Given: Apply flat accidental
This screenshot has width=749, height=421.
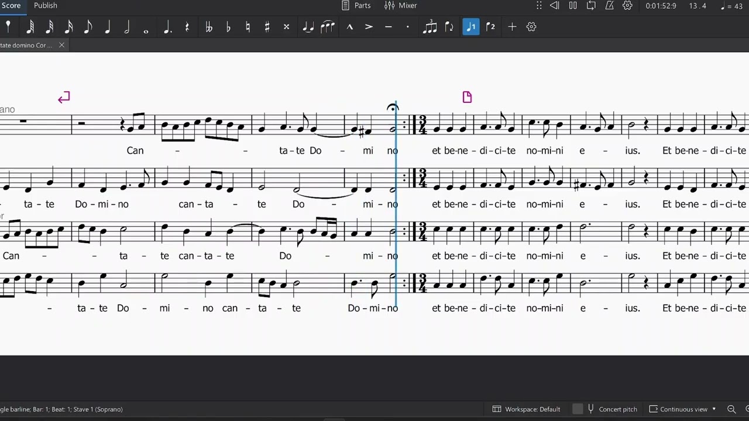Looking at the screenshot, I should (x=228, y=26).
